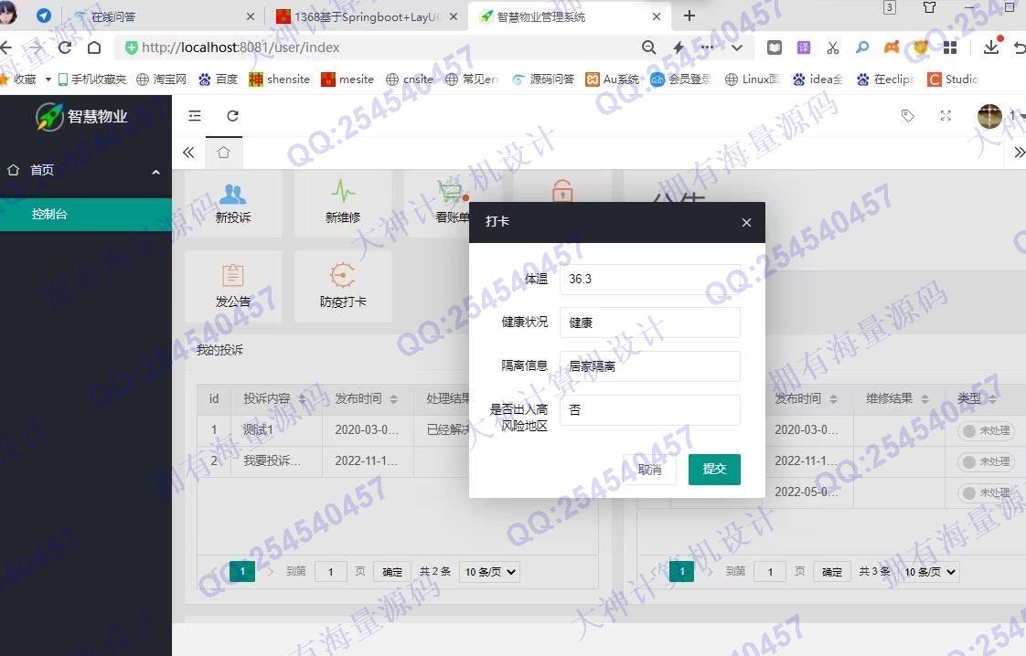Image resolution: width=1026 pixels, height=656 pixels.
Task: Click the 隔离信息 input field
Action: [650, 366]
